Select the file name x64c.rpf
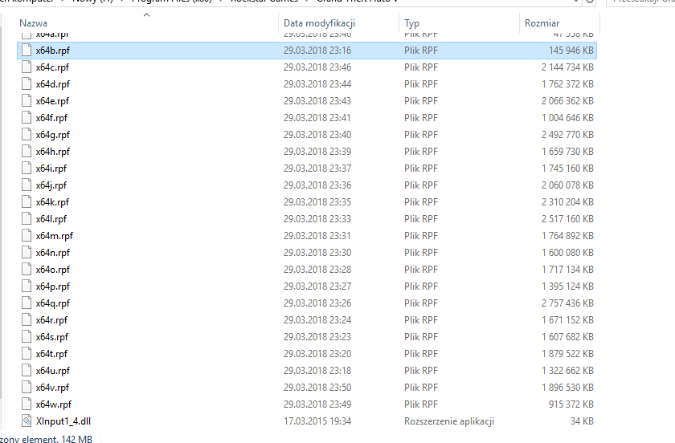Image resolution: width=675 pixels, height=443 pixels. pos(52,67)
